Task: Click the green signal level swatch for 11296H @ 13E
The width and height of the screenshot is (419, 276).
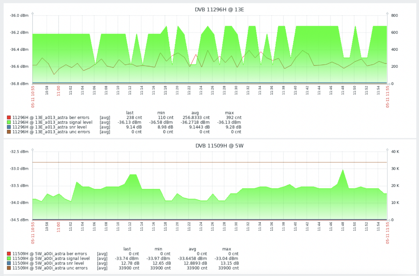Action: (9, 122)
